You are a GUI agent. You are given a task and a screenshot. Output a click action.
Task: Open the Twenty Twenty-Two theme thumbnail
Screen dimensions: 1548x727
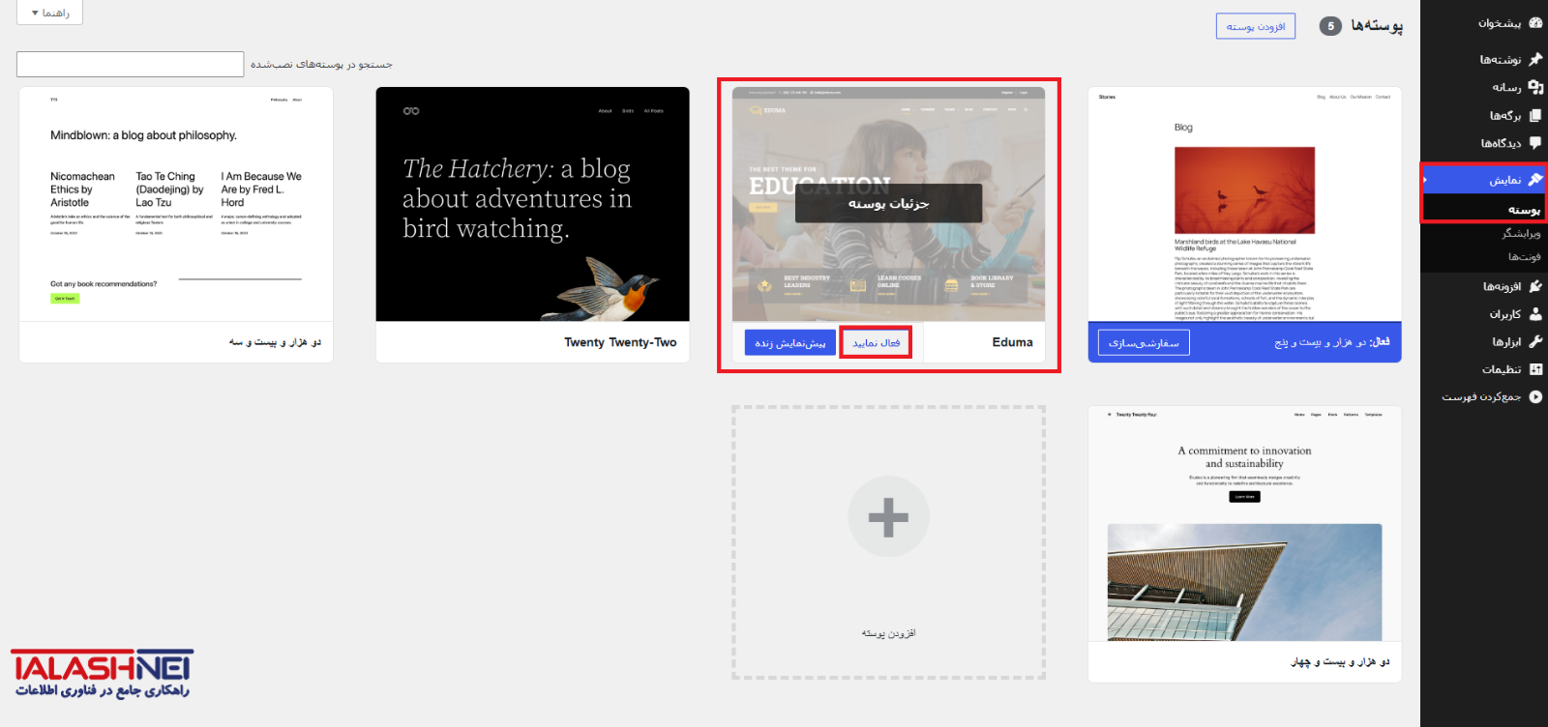(x=532, y=204)
